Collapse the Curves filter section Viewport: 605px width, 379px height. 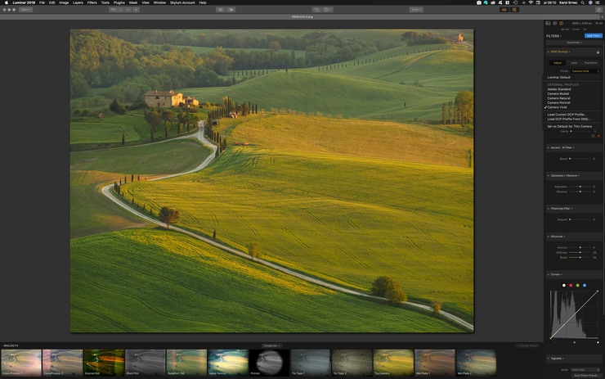(548, 274)
